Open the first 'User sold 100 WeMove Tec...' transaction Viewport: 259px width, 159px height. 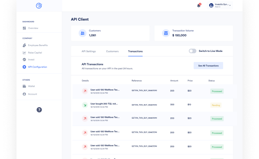pos(105,90)
